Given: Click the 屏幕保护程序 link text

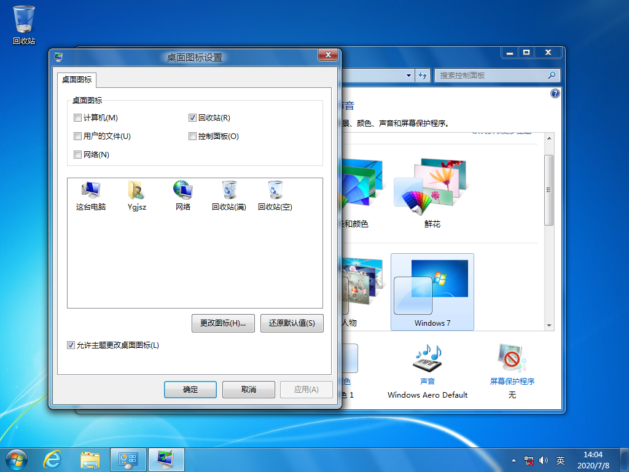Looking at the screenshot, I should click(x=512, y=381).
